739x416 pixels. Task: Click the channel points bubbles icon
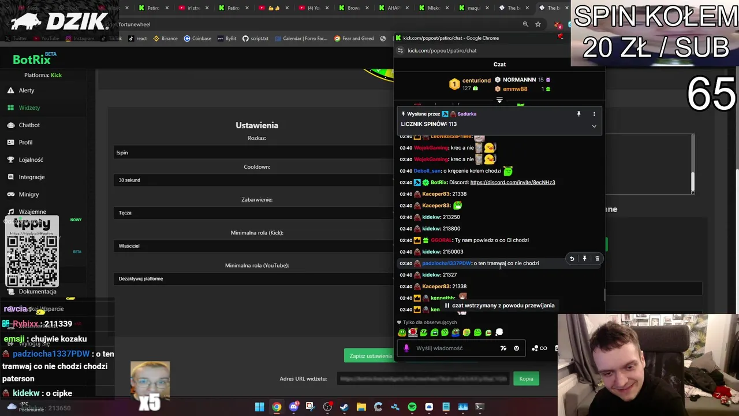coord(535,348)
